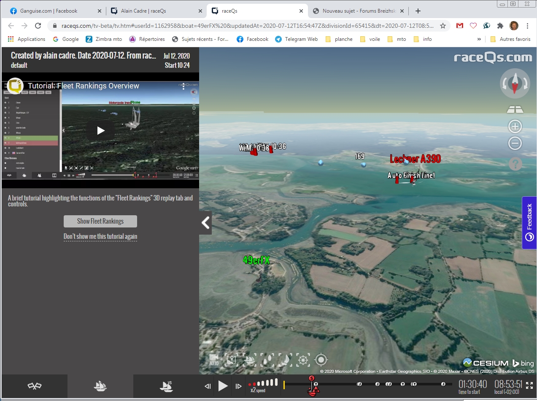Step forward one frame in replay
The width and height of the screenshot is (537, 401).
click(238, 386)
